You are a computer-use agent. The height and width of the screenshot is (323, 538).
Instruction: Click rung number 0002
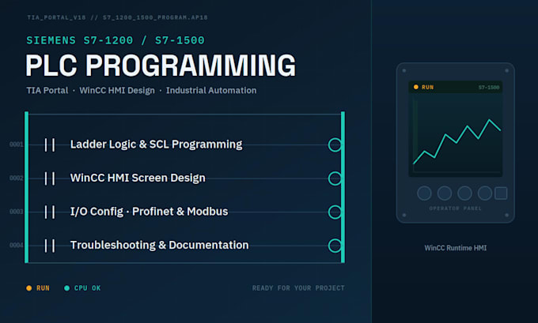coord(16,178)
